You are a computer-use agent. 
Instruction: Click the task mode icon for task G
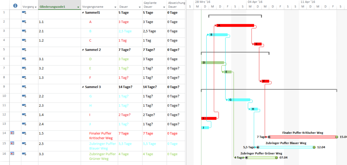tap(24, 96)
